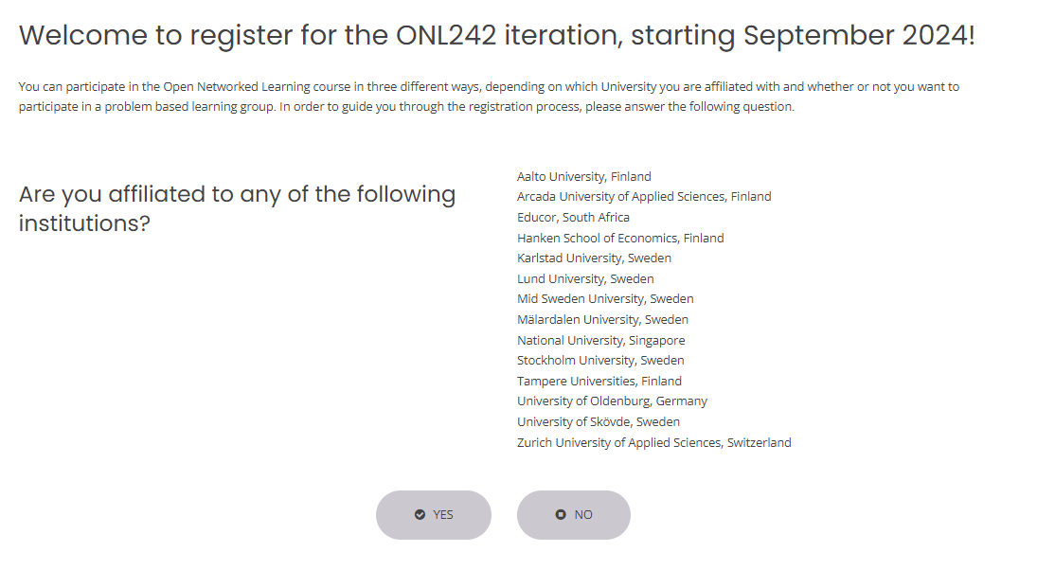The image size is (1037, 570).
Task: Select Arcada University of Applied Sciences entry
Action: (x=644, y=196)
